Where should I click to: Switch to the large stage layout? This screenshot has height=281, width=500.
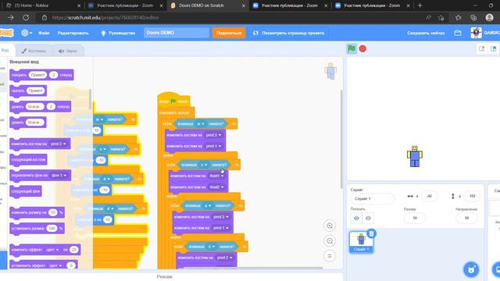coord(493,48)
